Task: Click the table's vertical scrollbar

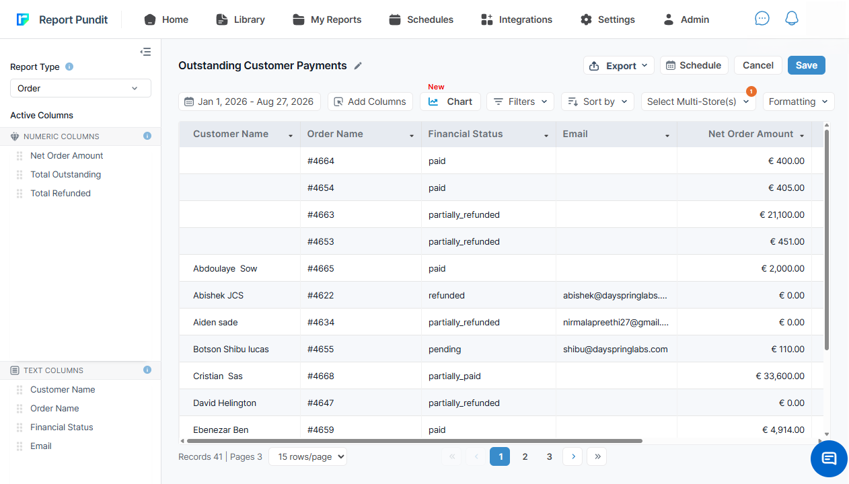Action: [x=826, y=239]
